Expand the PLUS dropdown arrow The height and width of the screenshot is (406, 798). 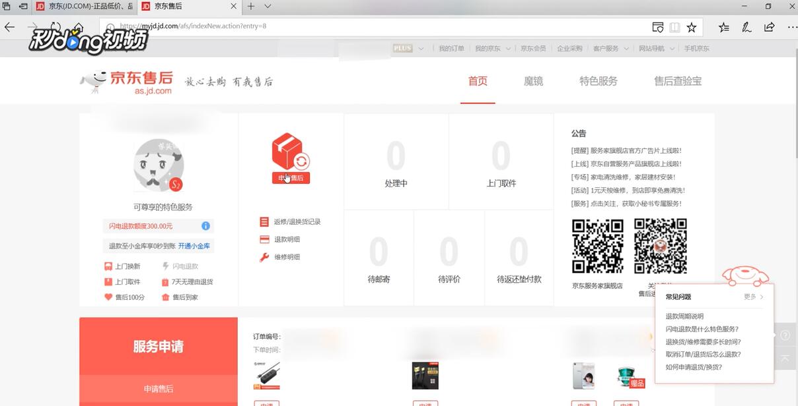tap(421, 48)
